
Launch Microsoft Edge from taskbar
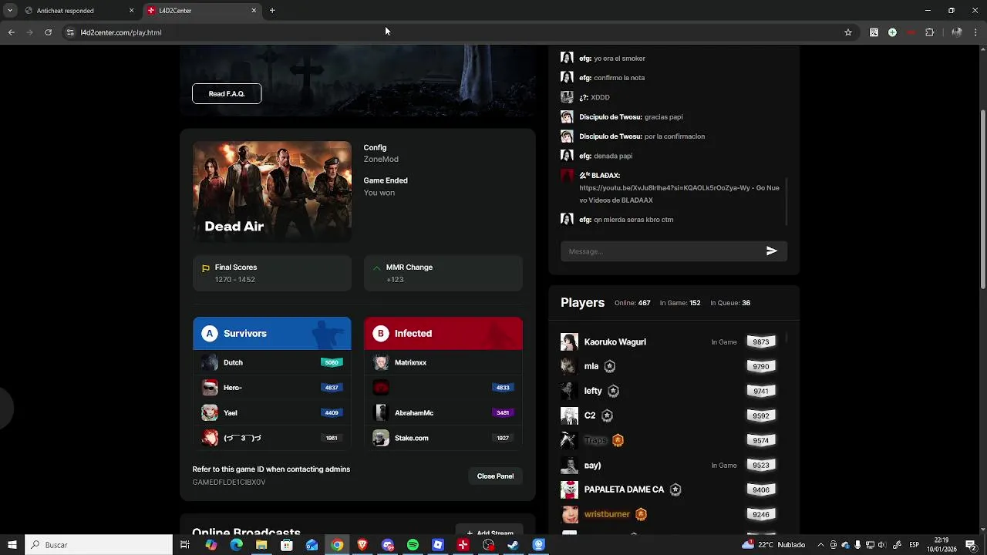pyautogui.click(x=236, y=545)
